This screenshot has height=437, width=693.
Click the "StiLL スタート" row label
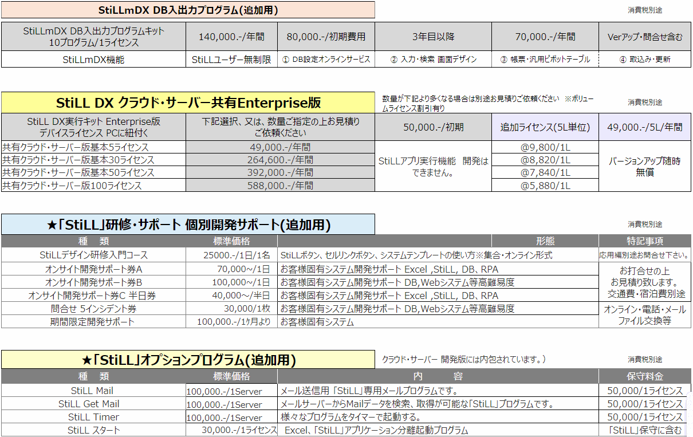[93, 430]
